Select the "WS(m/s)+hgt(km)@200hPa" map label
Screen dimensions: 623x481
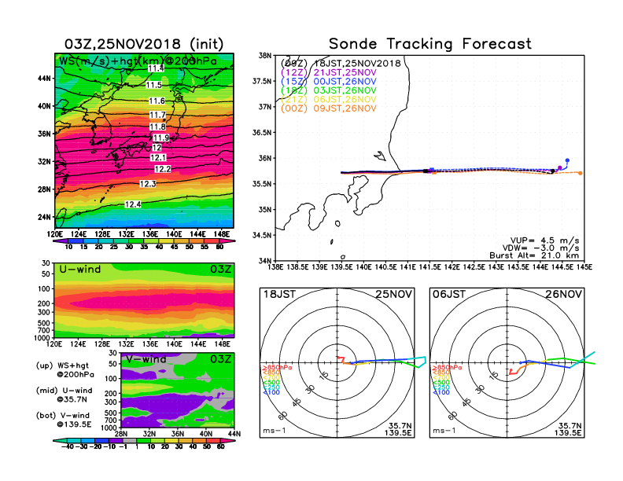[x=138, y=61]
